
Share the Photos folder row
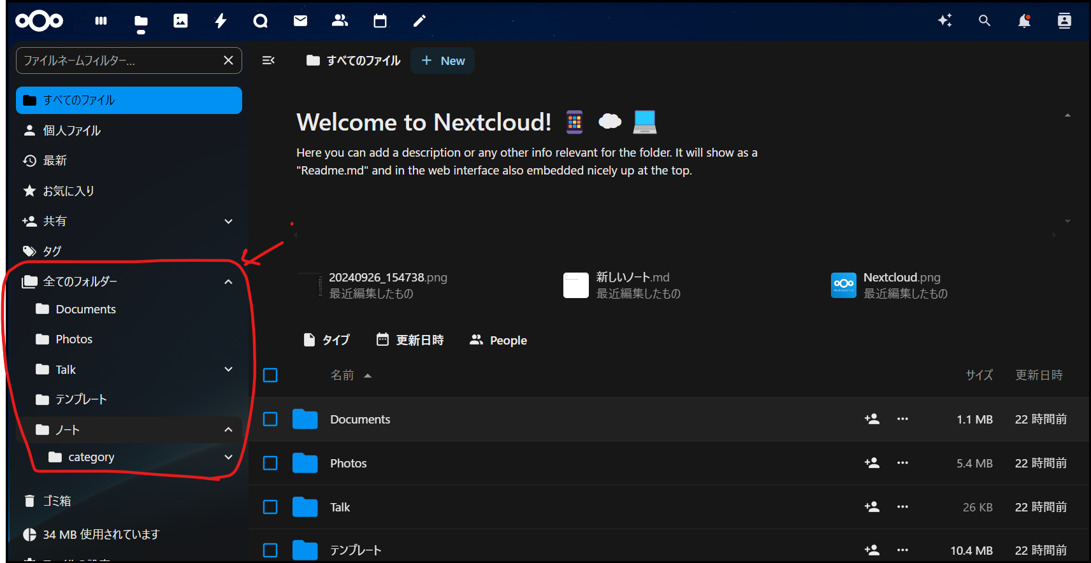point(872,463)
